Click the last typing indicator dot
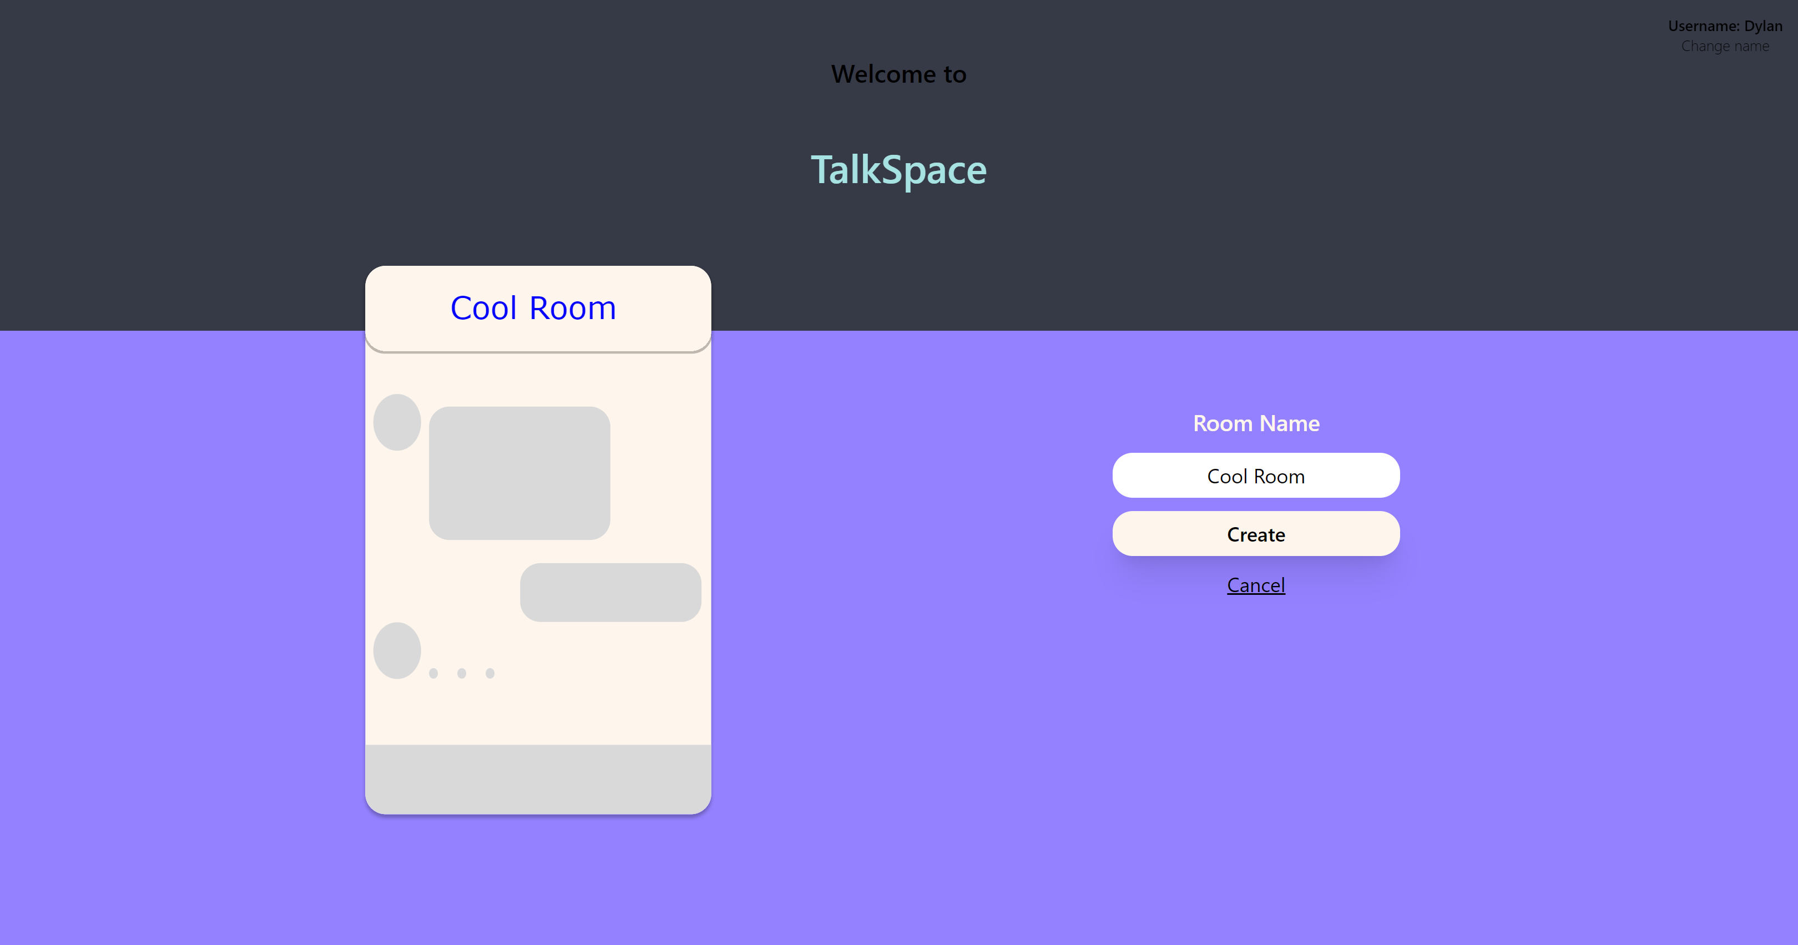Image resolution: width=1798 pixels, height=945 pixels. pos(490,674)
